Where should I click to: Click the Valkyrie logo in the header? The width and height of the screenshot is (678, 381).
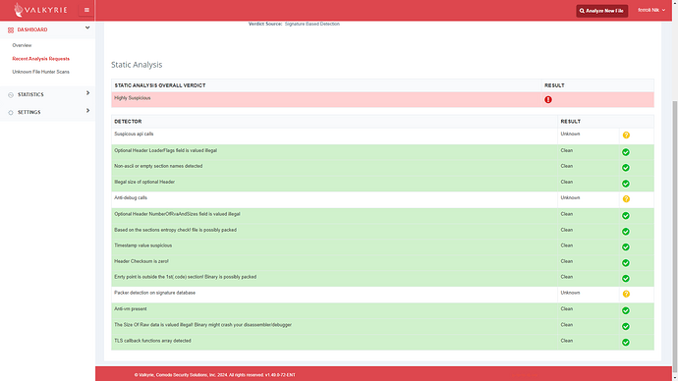point(40,10)
